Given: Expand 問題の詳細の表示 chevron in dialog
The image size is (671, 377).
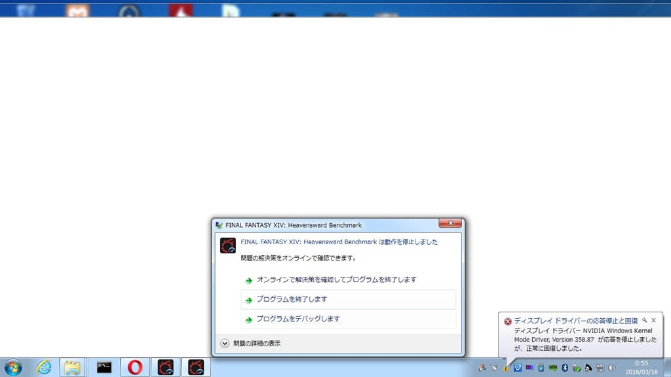Looking at the screenshot, I should [225, 343].
